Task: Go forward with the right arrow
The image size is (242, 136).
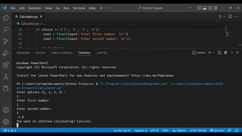Action: (107, 8)
